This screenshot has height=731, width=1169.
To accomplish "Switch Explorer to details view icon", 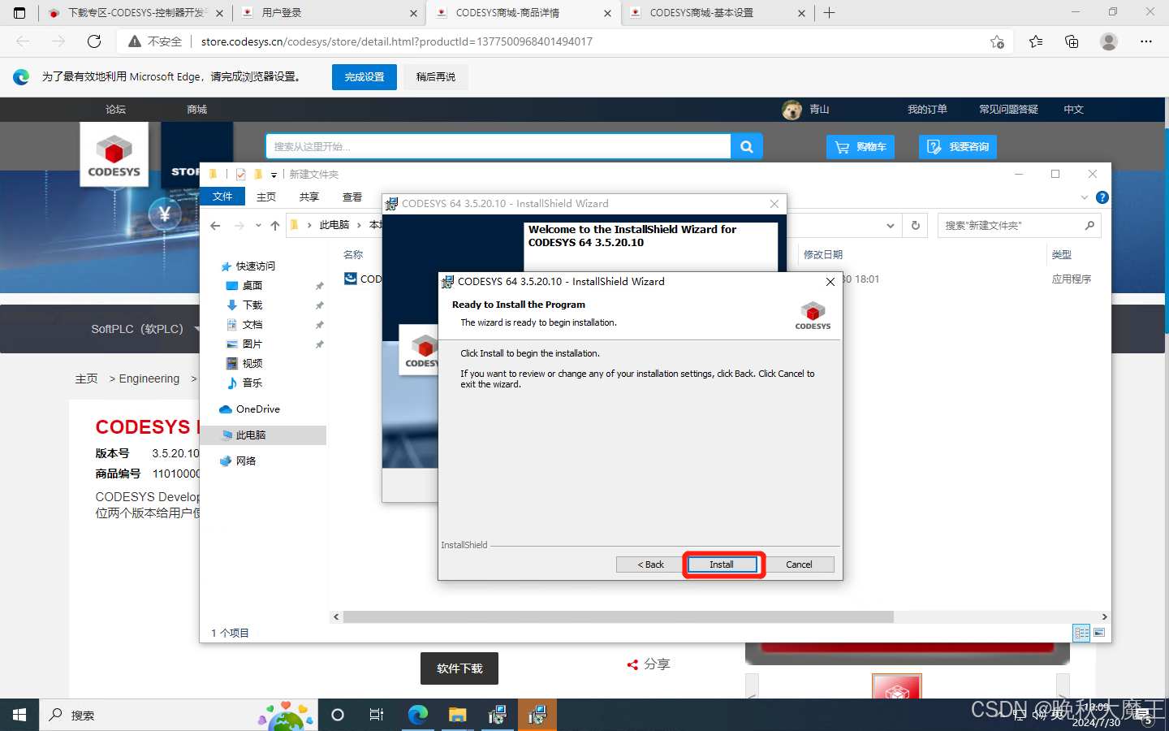I will click(1081, 633).
